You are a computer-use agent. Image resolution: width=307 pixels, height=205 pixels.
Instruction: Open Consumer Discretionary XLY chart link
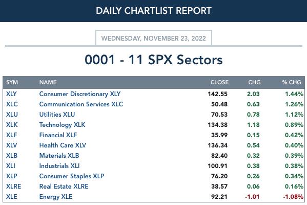click(x=80, y=94)
